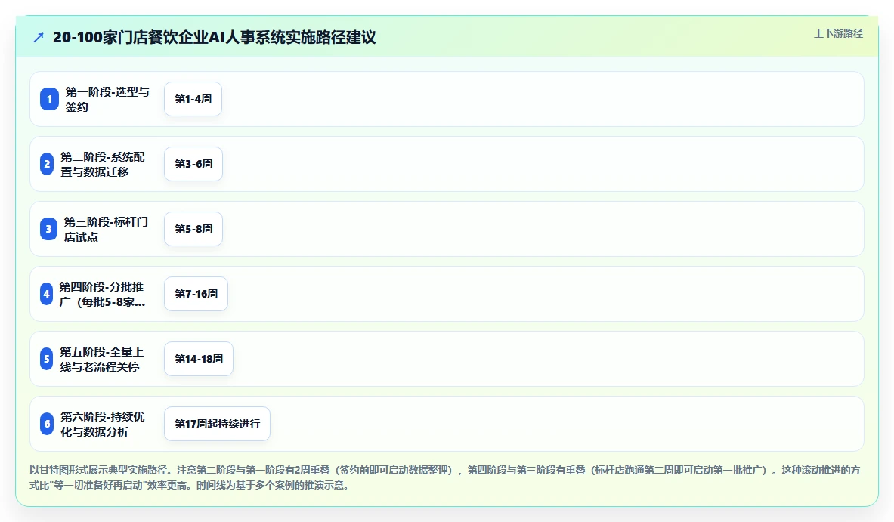Select the number 2 stage badge

[x=47, y=164]
